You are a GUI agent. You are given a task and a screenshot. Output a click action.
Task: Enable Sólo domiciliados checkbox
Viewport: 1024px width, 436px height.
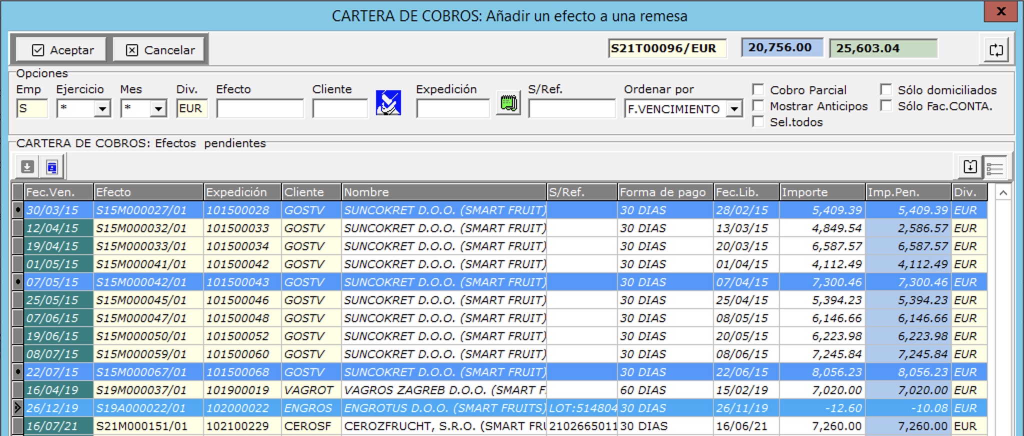[886, 90]
